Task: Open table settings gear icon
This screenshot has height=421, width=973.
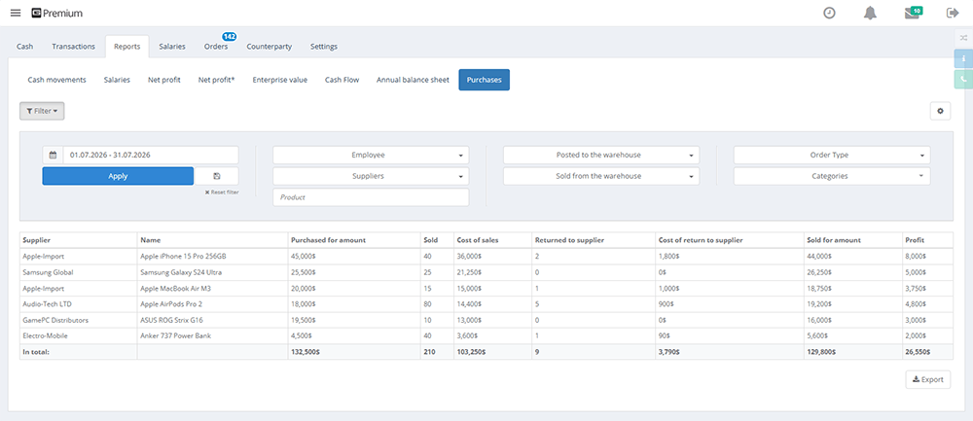Action: (940, 111)
